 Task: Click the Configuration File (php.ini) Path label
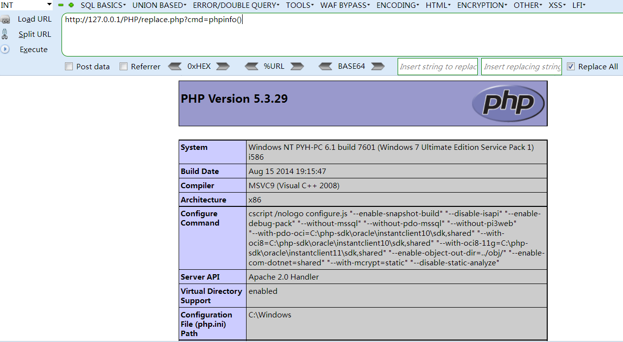pos(206,324)
